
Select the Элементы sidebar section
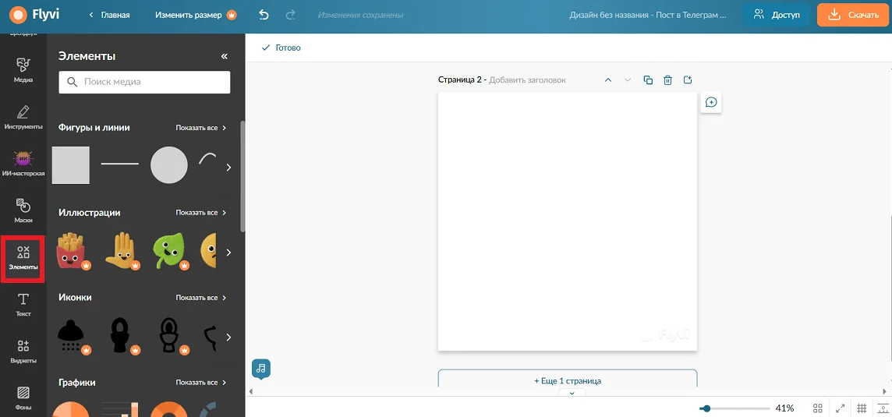(x=23, y=258)
